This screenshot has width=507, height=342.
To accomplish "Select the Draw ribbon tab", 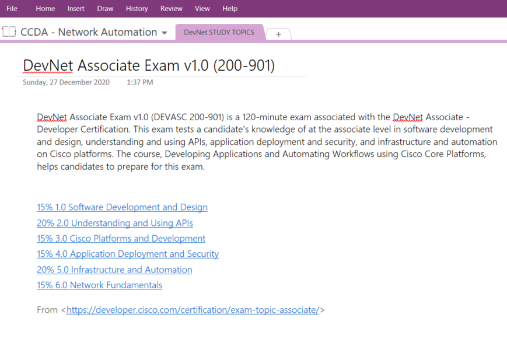I will pos(105,8).
